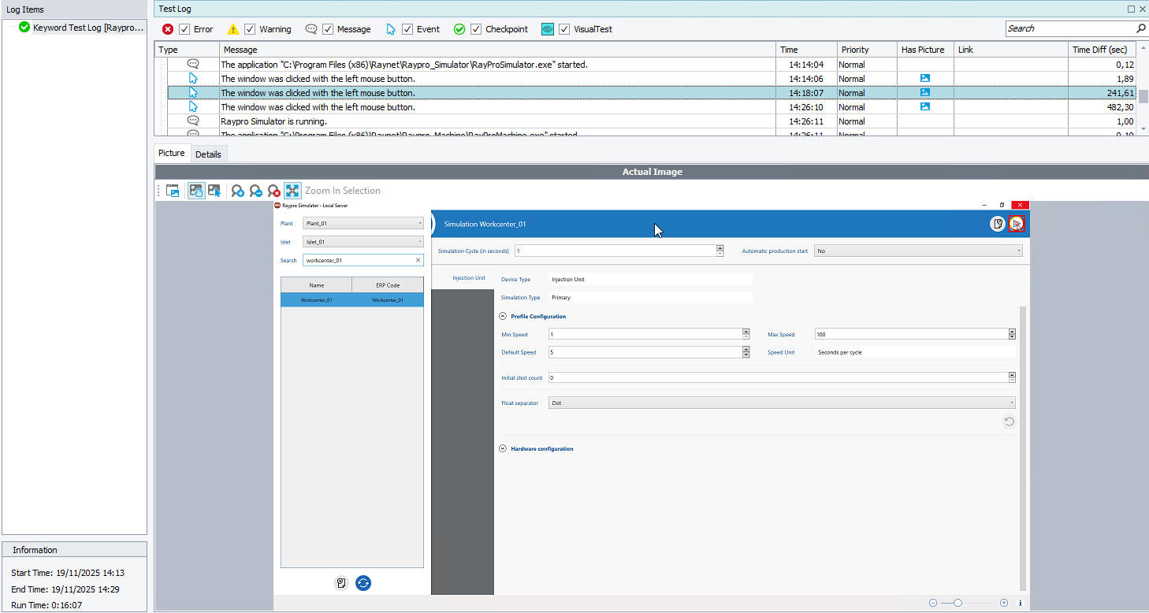Toggle the VisualTest filter checkbox
The image size is (1149, 613).
(x=564, y=29)
